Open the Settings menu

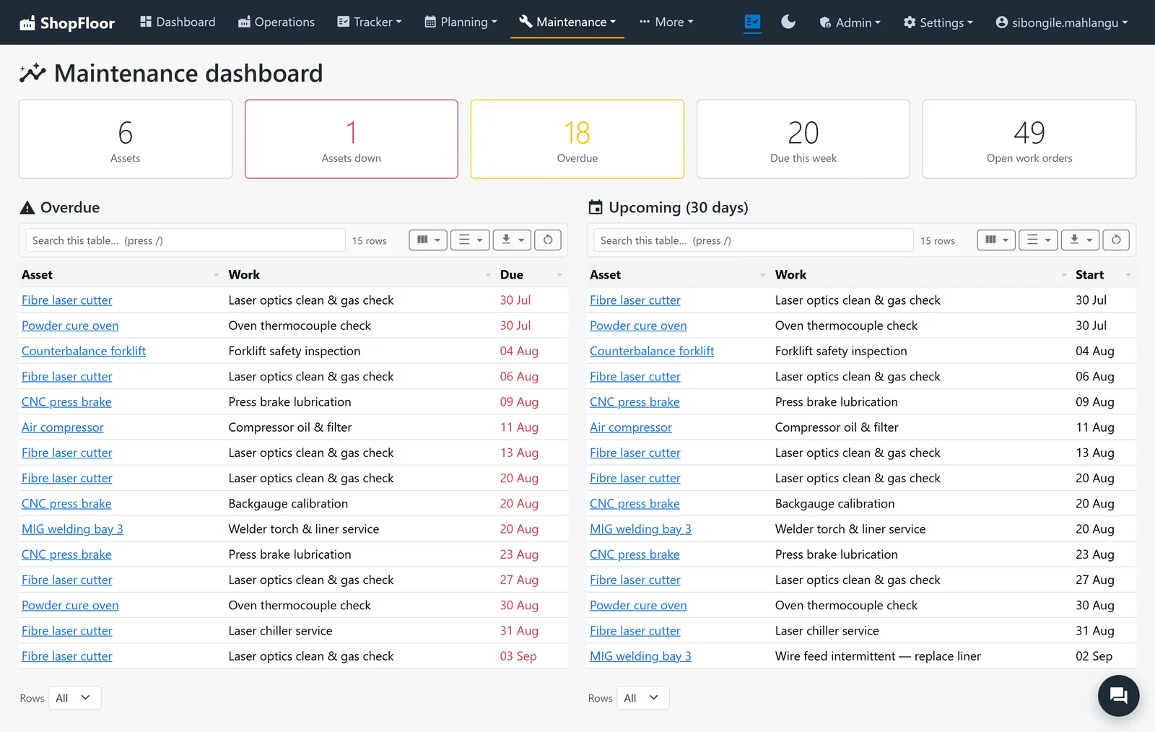[x=938, y=22]
